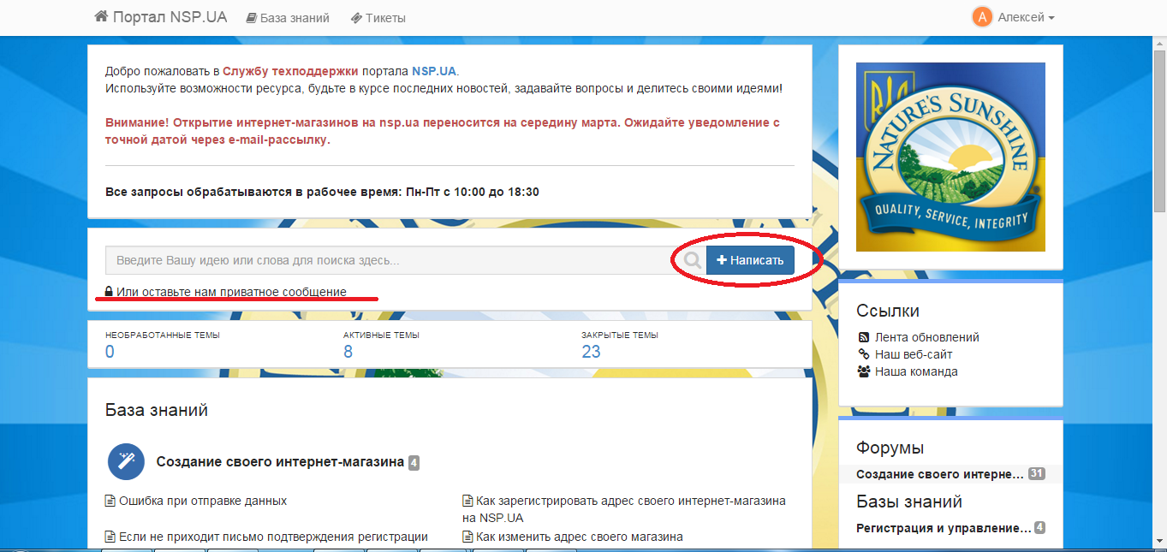Open Создание своего интернет-магазина category heading

(x=280, y=462)
